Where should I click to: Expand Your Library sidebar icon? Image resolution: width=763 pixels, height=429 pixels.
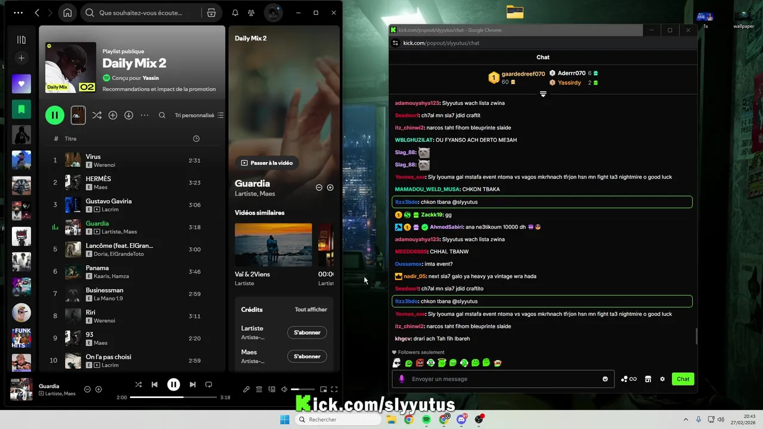[x=21, y=40]
